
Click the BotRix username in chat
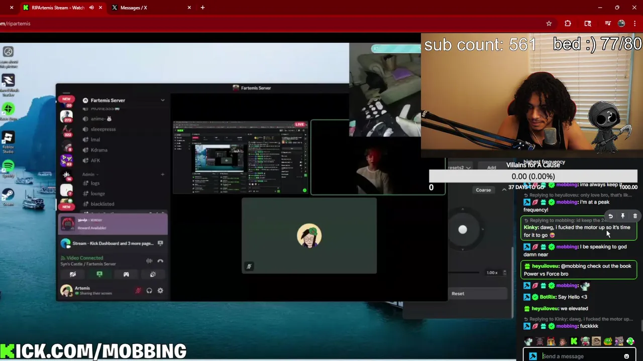point(547,297)
